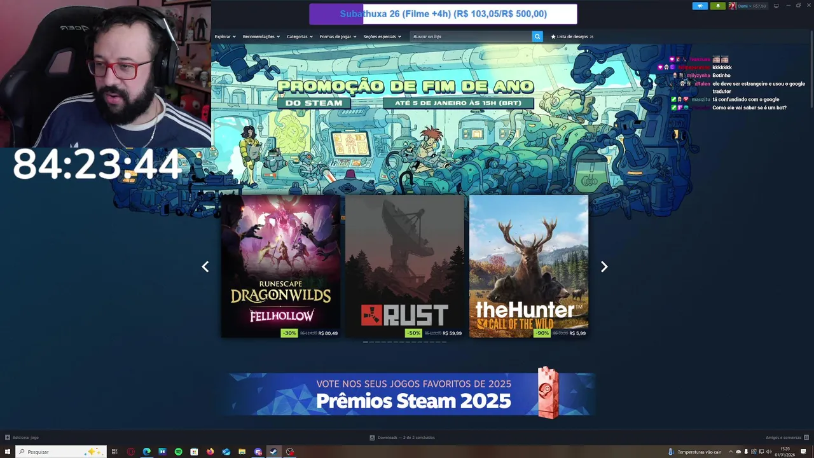Click the Amigos e conversas icon
This screenshot has width=814, height=458.
click(806, 437)
